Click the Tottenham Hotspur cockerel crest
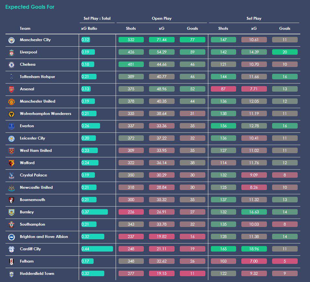 [11, 77]
